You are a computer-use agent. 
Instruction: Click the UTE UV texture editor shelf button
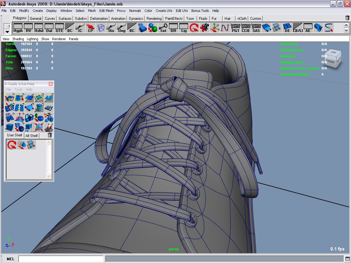click(x=59, y=28)
